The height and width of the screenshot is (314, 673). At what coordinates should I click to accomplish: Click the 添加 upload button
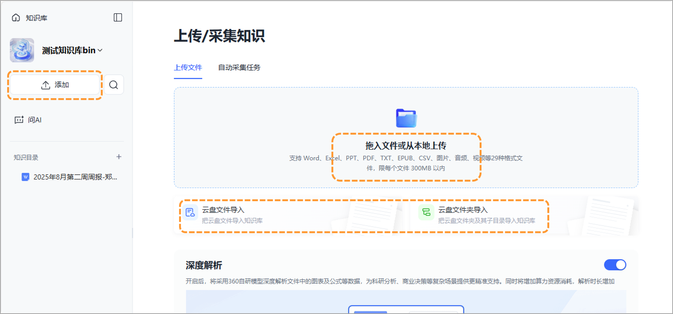[x=55, y=85]
